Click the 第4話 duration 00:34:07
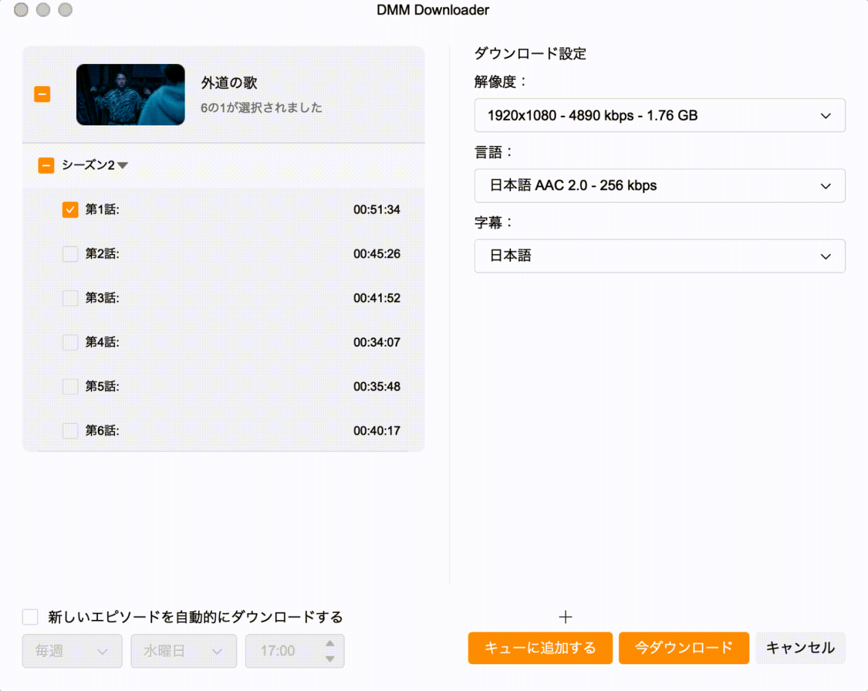This screenshot has height=691, width=868. pos(377,342)
